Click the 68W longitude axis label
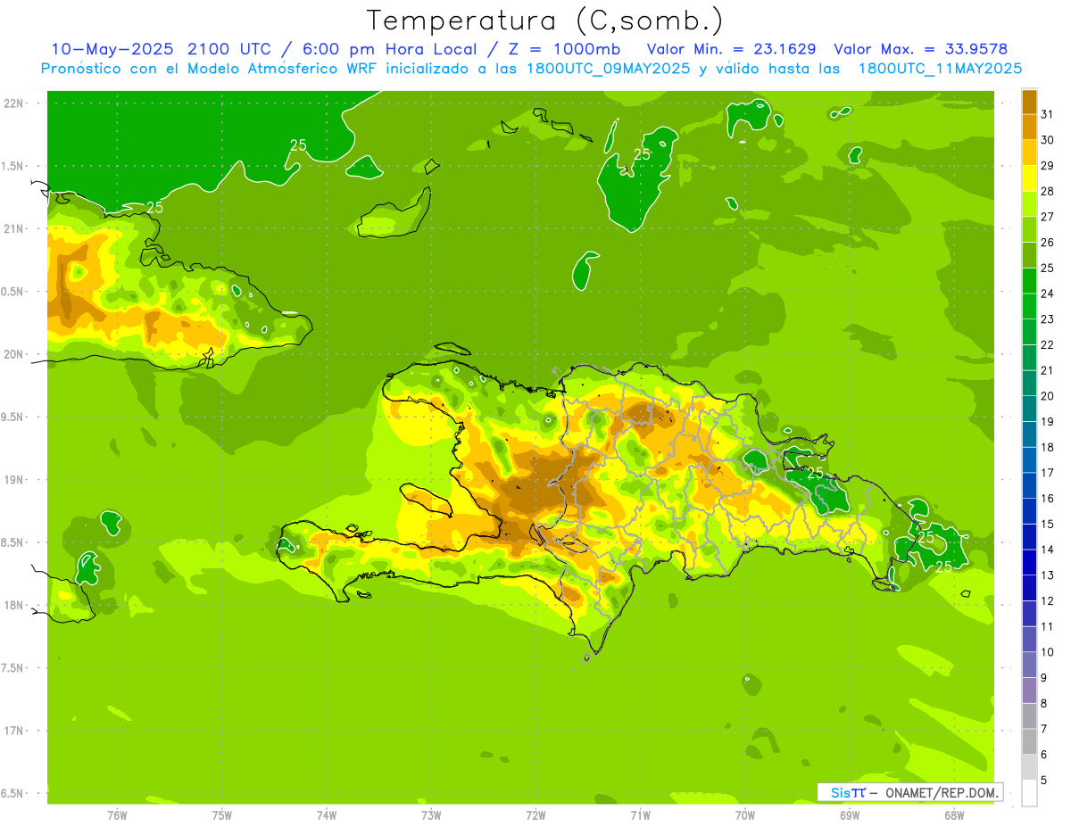Image resolution: width=1071 pixels, height=827 pixels. click(x=954, y=815)
